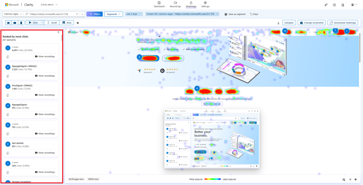Click View recordings for Get started element
The height and width of the screenshot is (185, 363).
pyautogui.click(x=45, y=153)
